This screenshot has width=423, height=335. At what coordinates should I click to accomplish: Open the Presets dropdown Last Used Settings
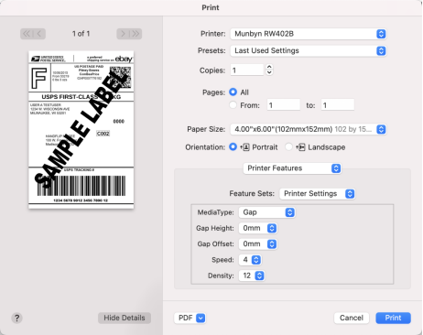(309, 50)
